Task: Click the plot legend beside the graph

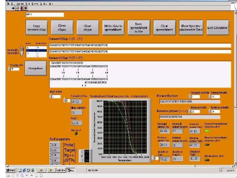Action: (x=87, y=156)
